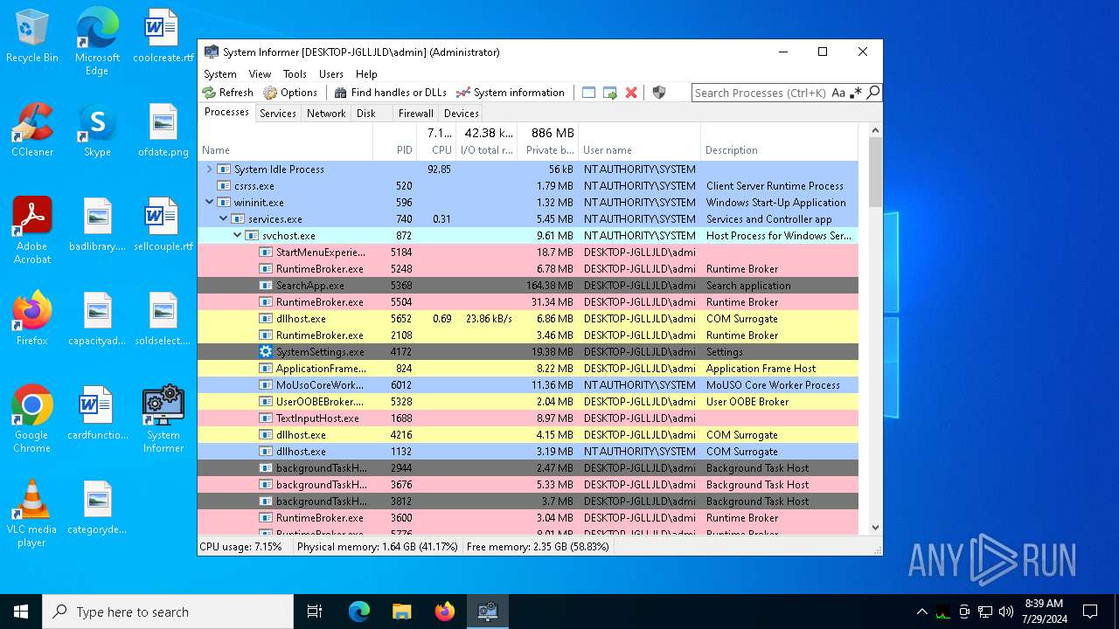Select the SystemSettings.exe gear icon
This screenshot has width=1119, height=629.
[x=266, y=352]
